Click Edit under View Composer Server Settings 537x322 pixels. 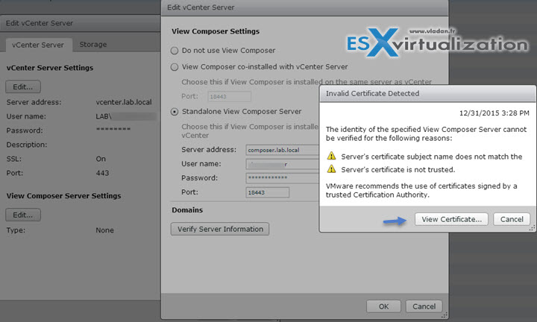(x=23, y=215)
